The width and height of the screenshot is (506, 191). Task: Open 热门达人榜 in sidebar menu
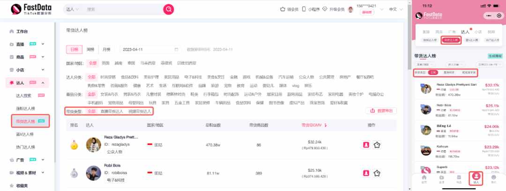25,147
